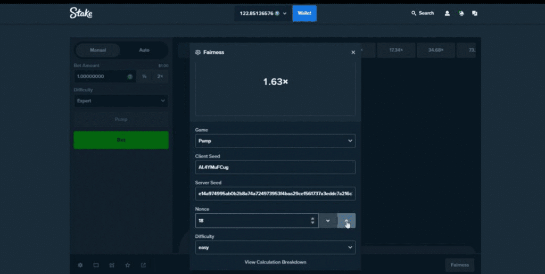Screen dimensions: 545x274
Task: Toggle theatre mode icon in footer
Action: coord(96,265)
